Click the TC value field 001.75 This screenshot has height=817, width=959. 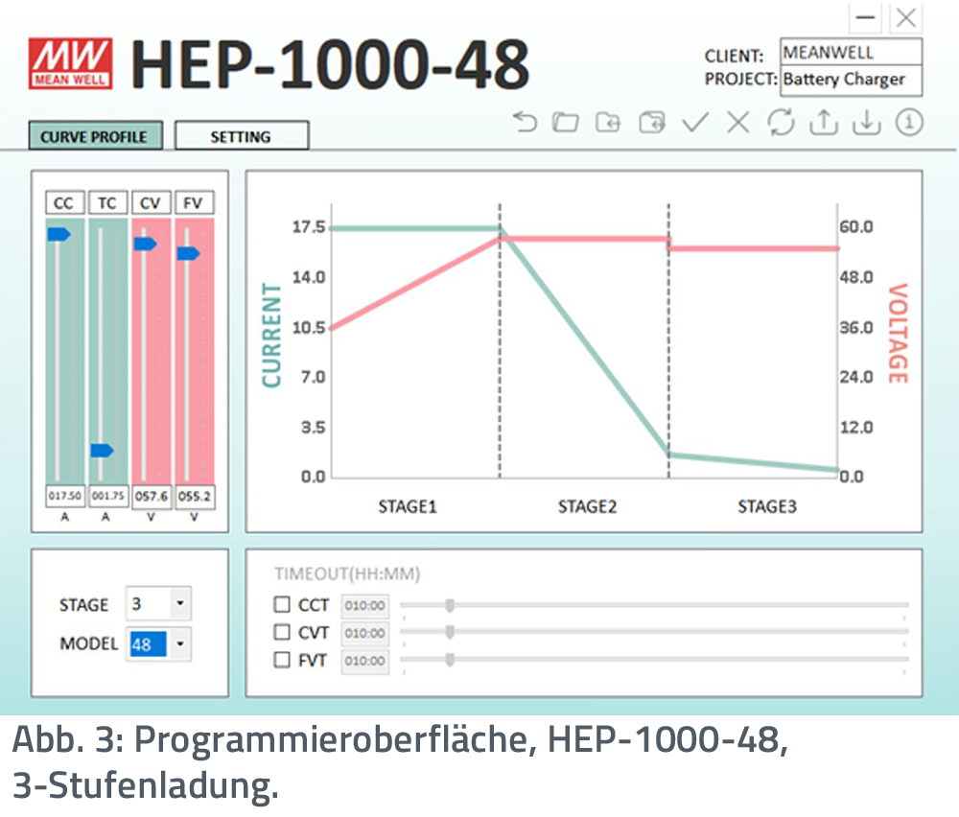coord(108,496)
